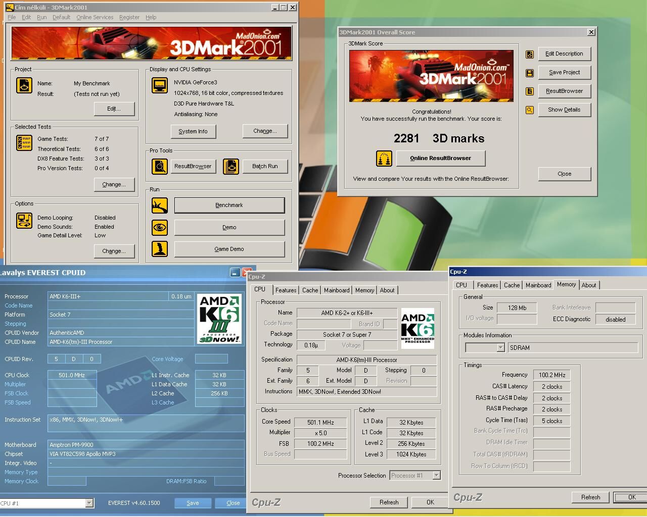Minimize the EVEREST CPUID window
This screenshot has width=647, height=517.
point(235,272)
